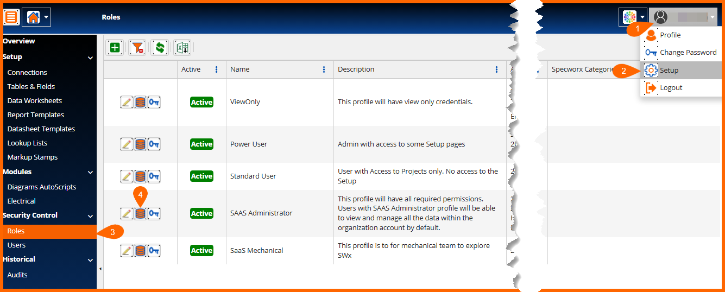The image size is (725, 292).
Task: Open Markup Stamps in sidebar
Action: coord(33,157)
